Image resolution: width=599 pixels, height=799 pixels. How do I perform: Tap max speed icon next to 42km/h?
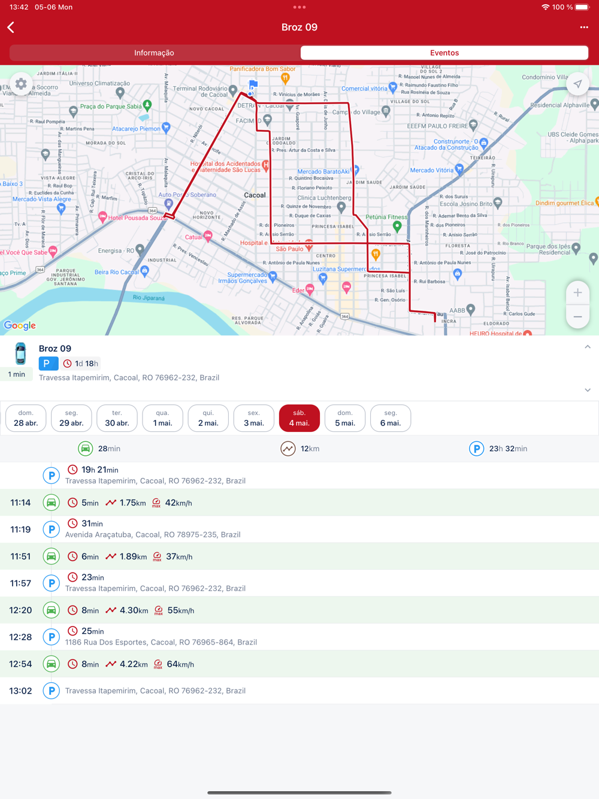[156, 503]
